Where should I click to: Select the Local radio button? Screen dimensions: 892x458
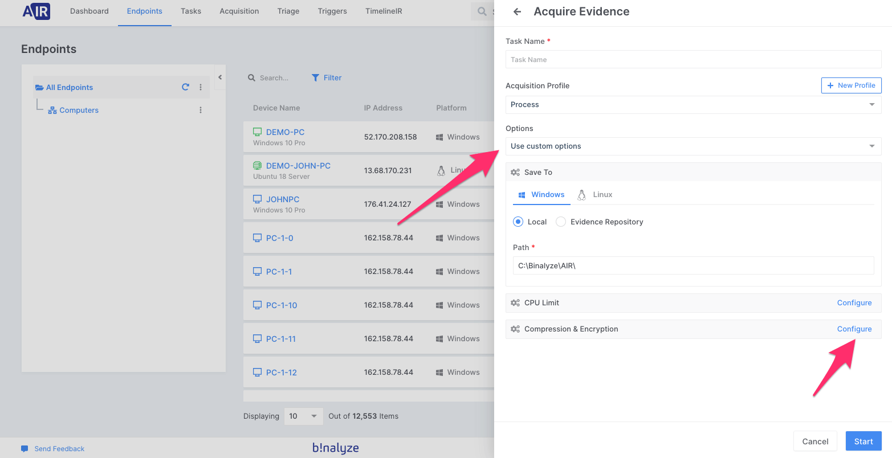coord(518,222)
